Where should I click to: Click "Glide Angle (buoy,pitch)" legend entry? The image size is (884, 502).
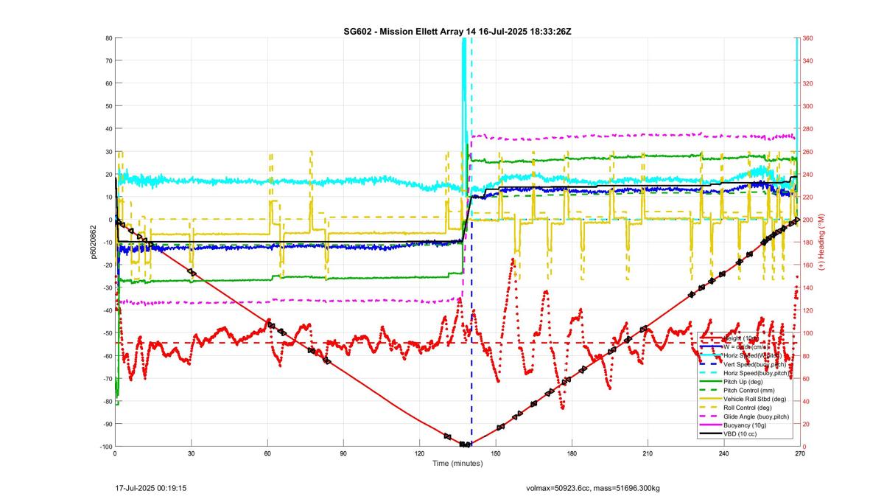pyautogui.click(x=757, y=416)
